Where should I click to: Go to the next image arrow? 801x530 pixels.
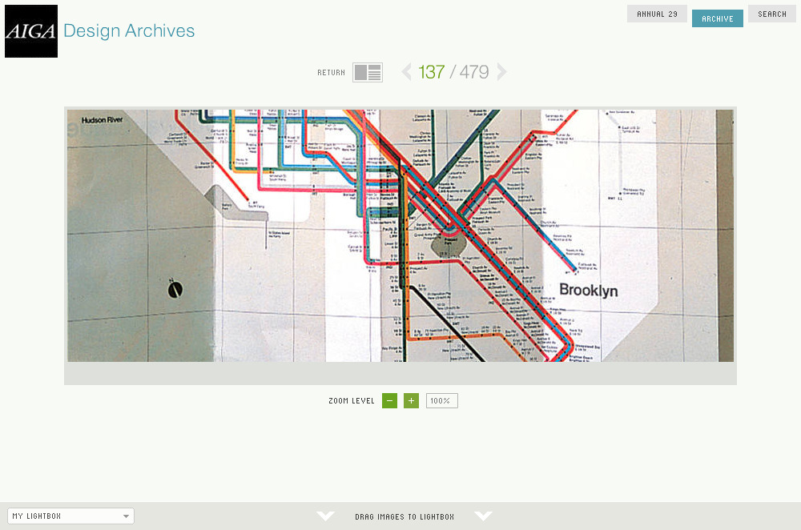tap(501, 72)
